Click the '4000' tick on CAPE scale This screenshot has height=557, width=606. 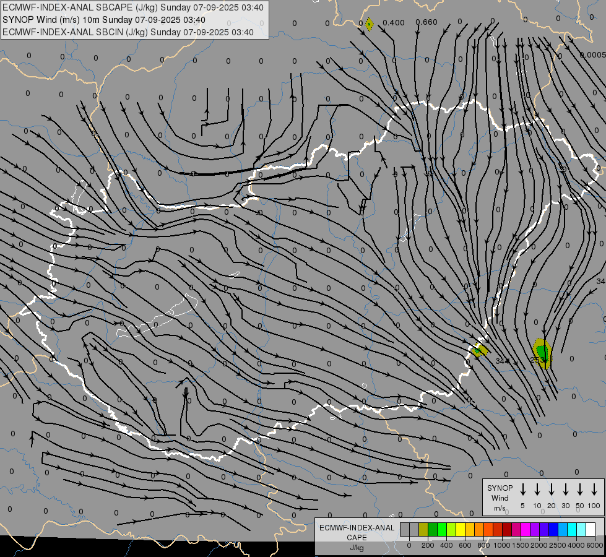[576, 545]
